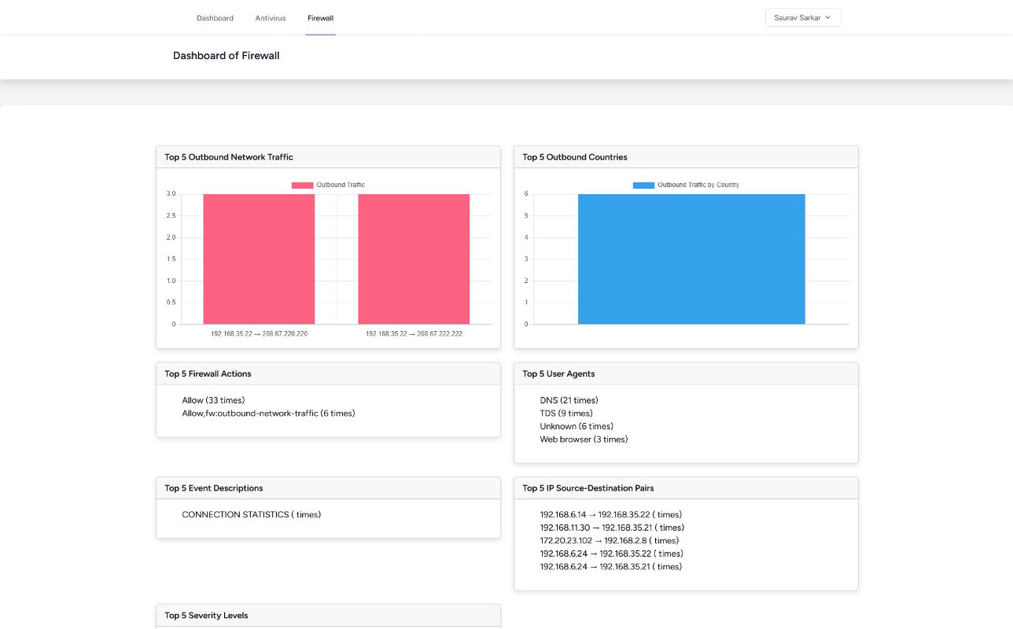Click the 192.168.11.30 → 192.168.35.21 pair
Image resolution: width=1013 pixels, height=629 pixels.
pyautogui.click(x=611, y=528)
